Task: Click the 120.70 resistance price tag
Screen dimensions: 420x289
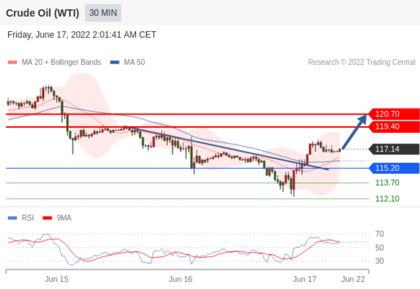Action: point(394,114)
